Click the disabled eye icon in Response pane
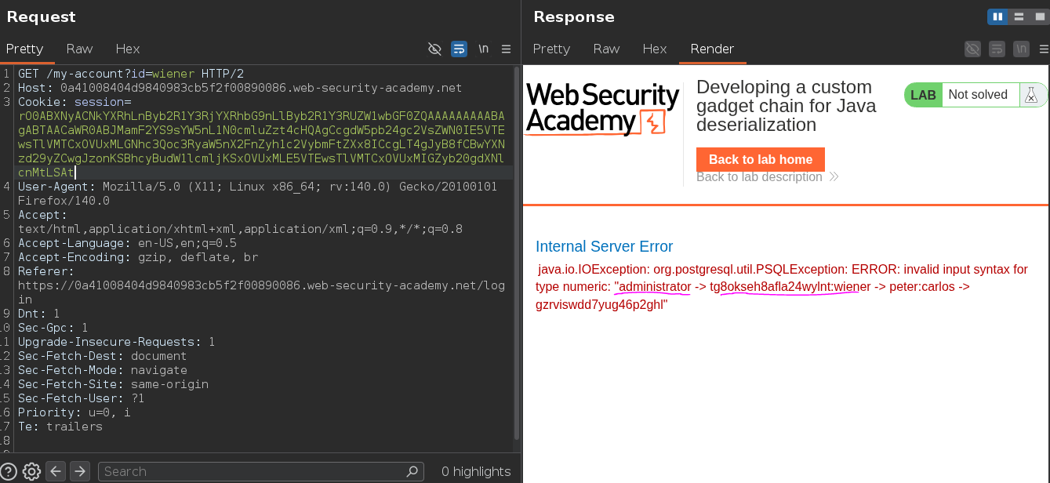 (972, 49)
